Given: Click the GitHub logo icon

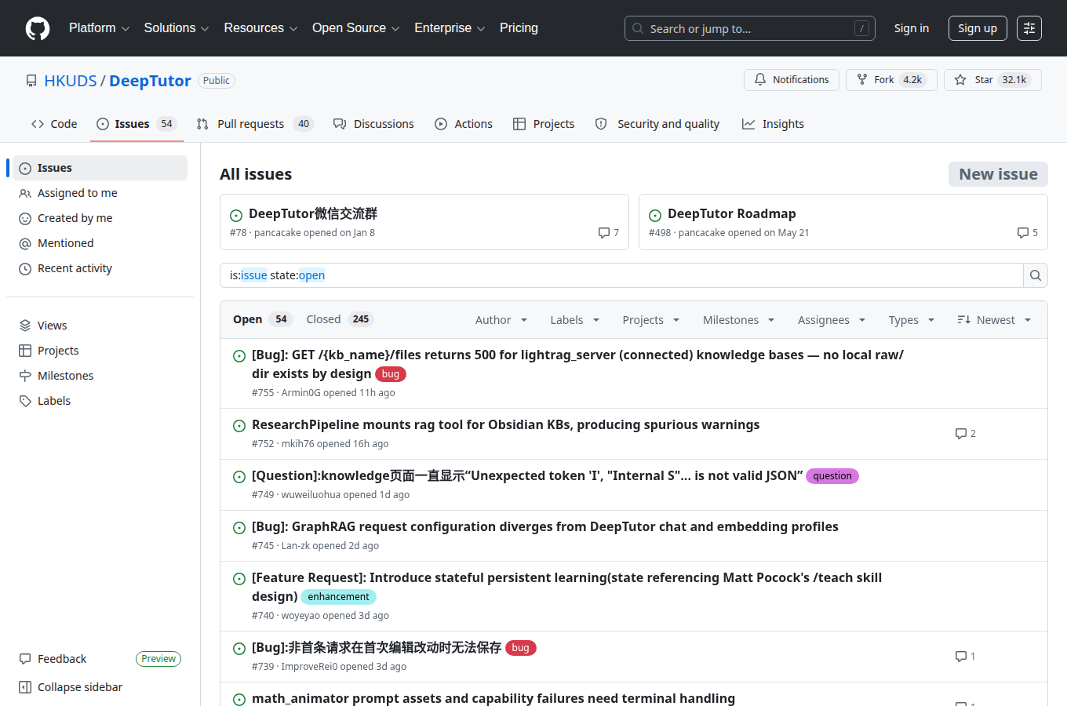Looking at the screenshot, I should [x=38, y=28].
